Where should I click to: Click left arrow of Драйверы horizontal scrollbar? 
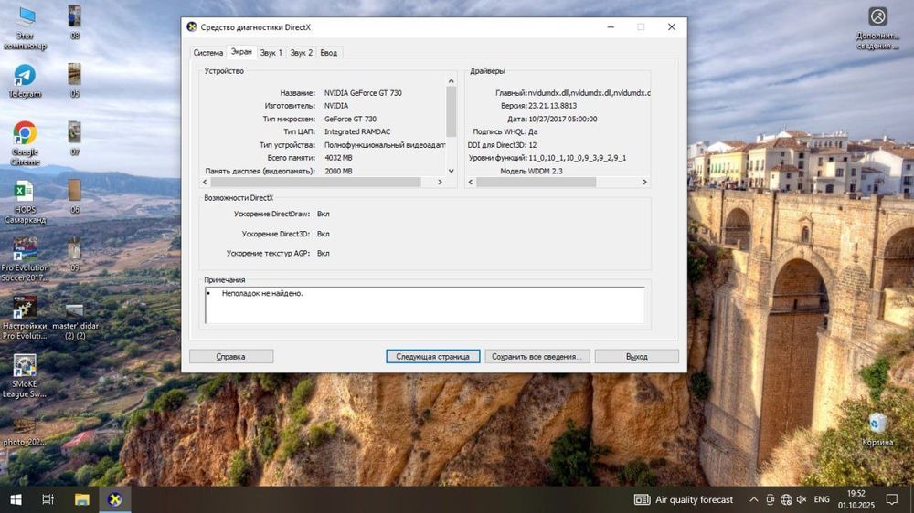[x=471, y=183]
